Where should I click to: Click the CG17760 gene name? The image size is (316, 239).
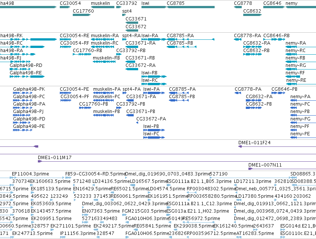pos(83,11)
